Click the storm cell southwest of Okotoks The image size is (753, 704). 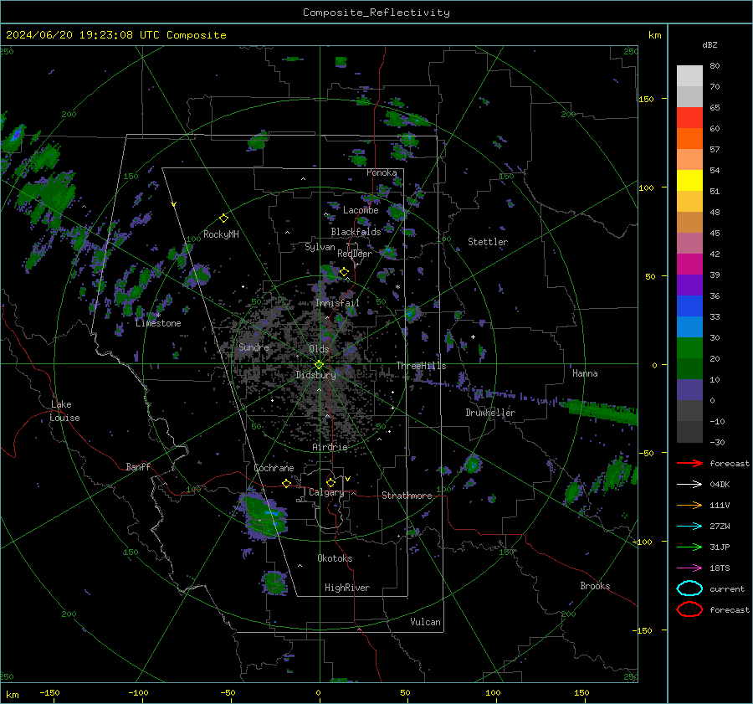[274, 582]
